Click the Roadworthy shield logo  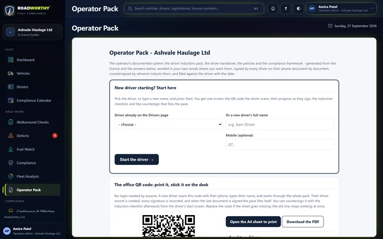click(x=10, y=11)
